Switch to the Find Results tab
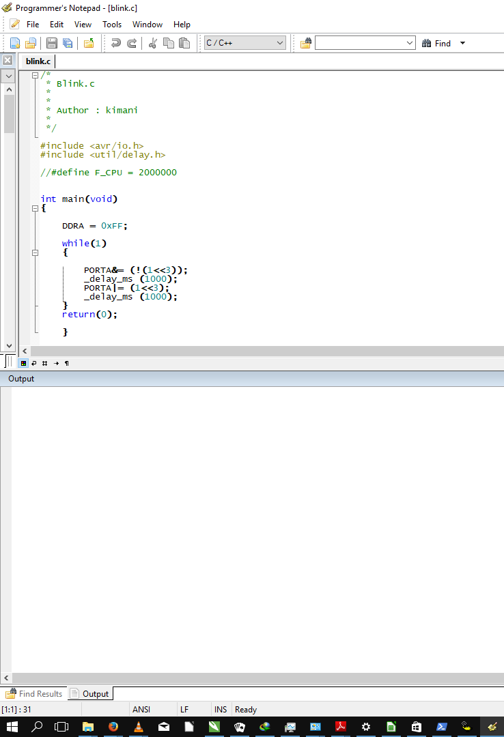 click(34, 694)
